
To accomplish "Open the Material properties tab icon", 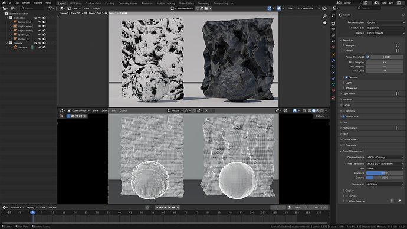I will [x=333, y=90].
